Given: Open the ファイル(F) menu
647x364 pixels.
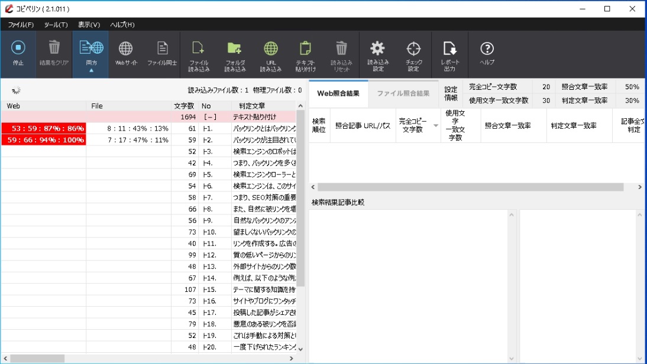Looking at the screenshot, I should 21,25.
